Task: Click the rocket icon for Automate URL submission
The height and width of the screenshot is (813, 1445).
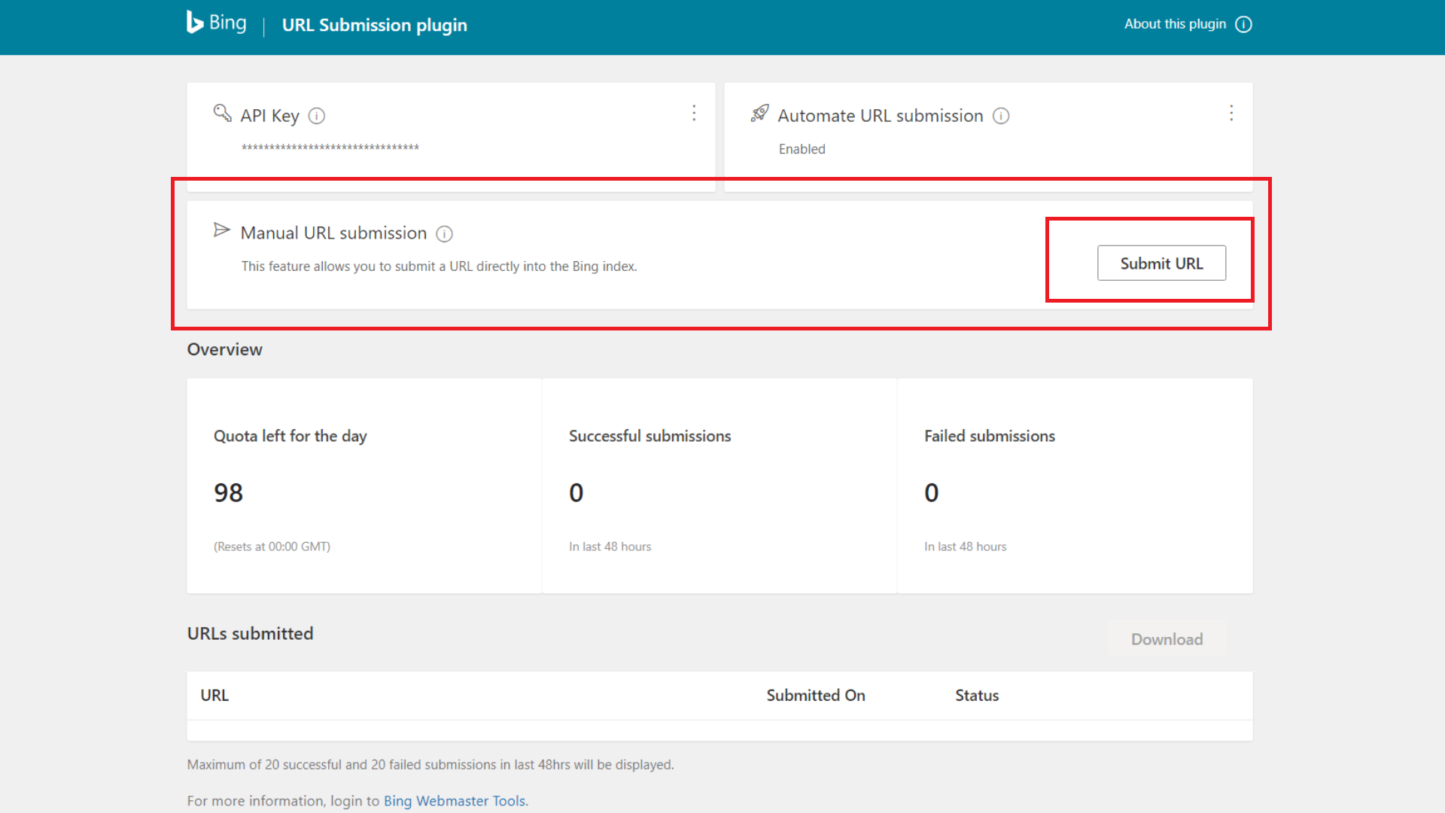Action: pyautogui.click(x=760, y=114)
